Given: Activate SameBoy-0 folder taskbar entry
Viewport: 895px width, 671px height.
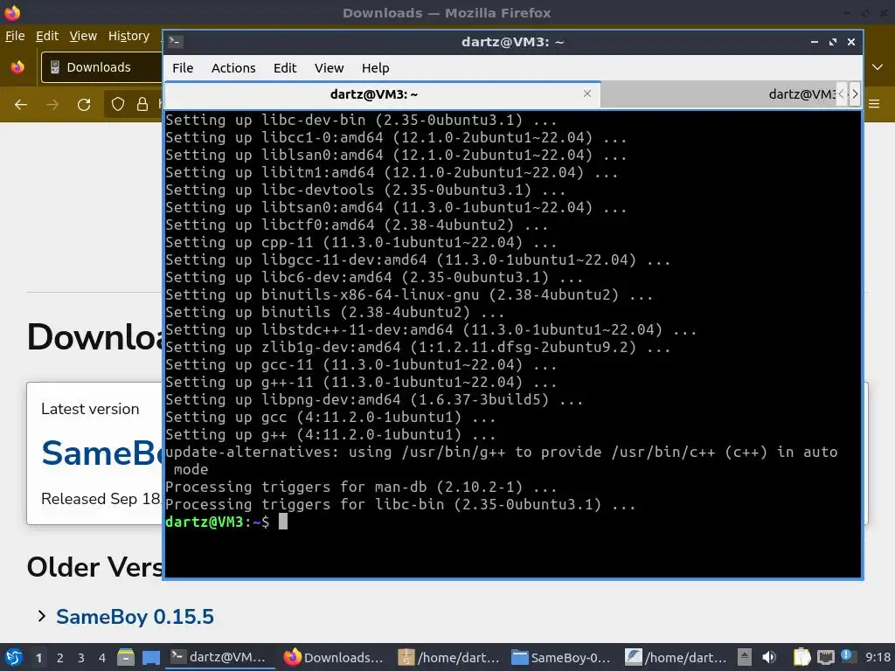Looking at the screenshot, I should 561,657.
